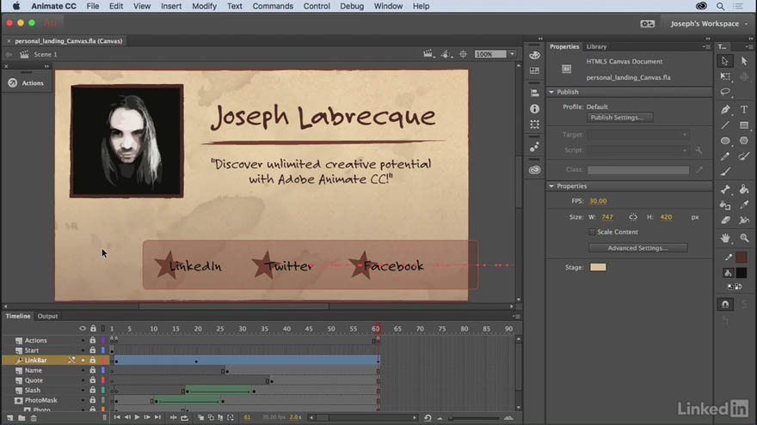Open the Modify menu
This screenshot has height=425, width=757.
(x=204, y=6)
